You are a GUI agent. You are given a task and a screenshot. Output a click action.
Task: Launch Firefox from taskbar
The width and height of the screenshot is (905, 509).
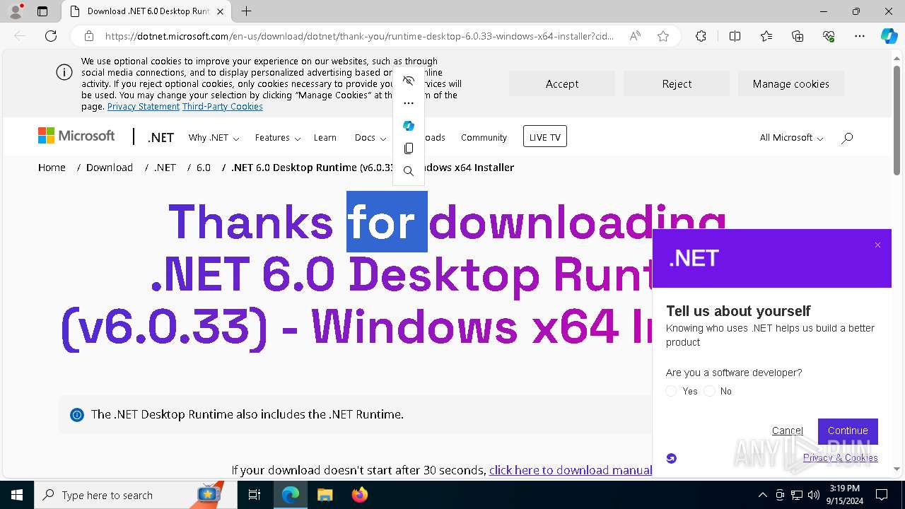point(359,495)
